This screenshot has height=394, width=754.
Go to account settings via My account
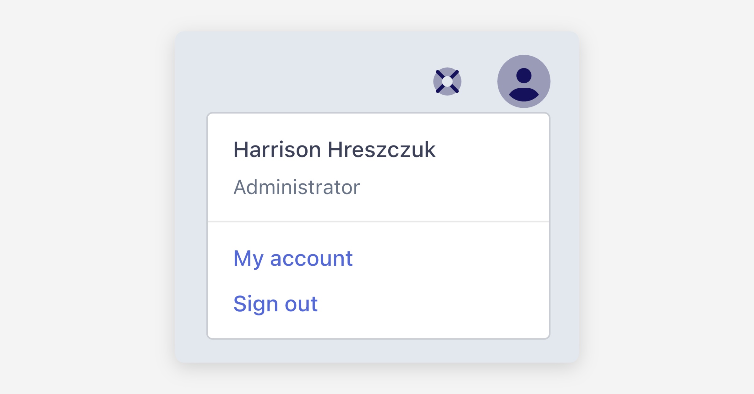[x=293, y=259]
